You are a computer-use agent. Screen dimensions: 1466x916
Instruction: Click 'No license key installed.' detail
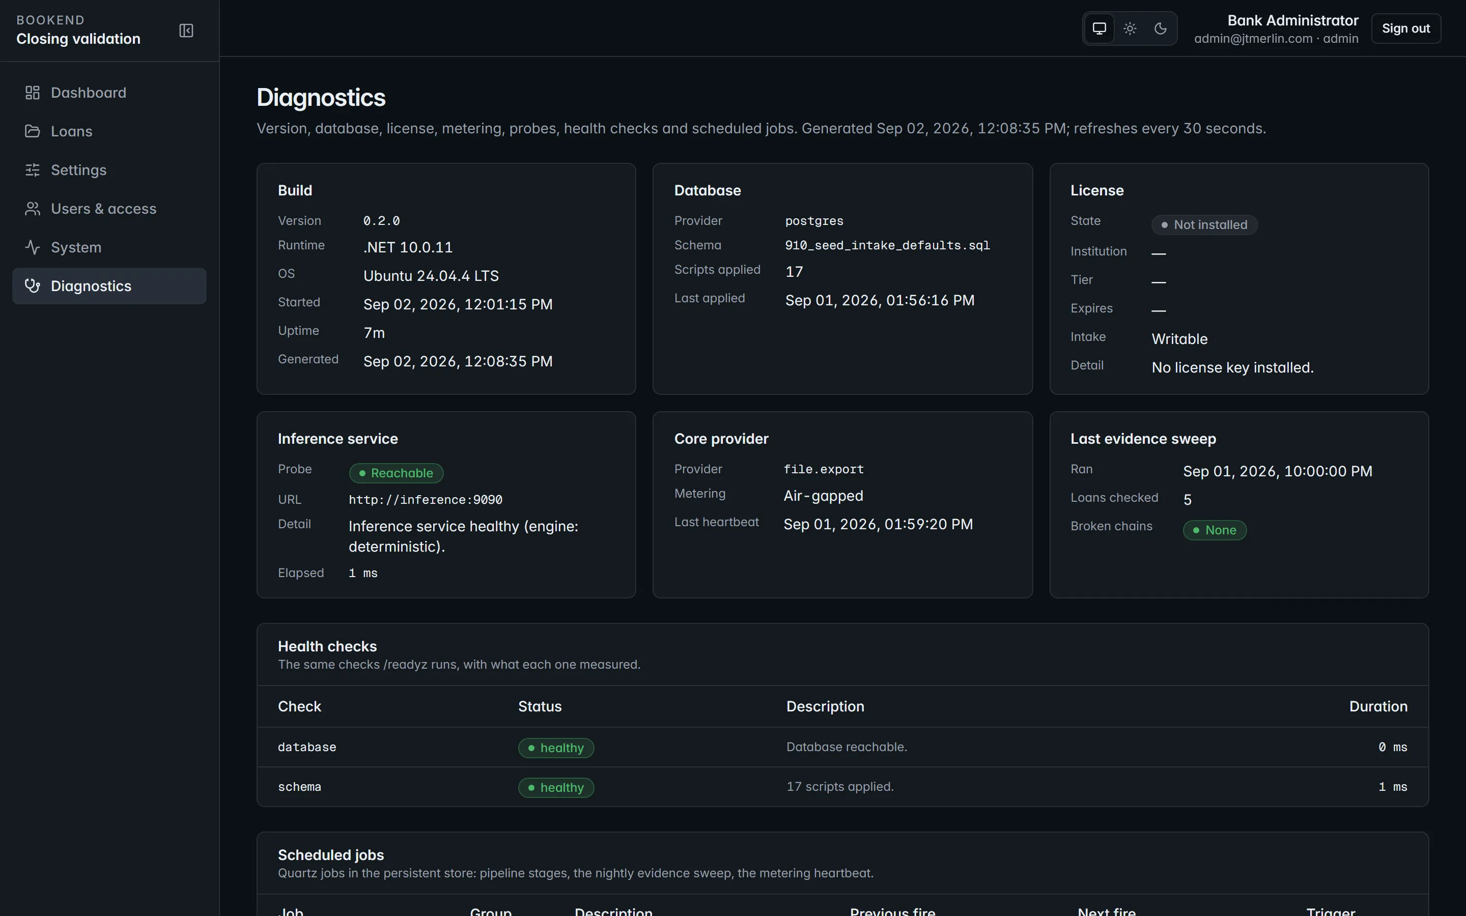tap(1232, 367)
